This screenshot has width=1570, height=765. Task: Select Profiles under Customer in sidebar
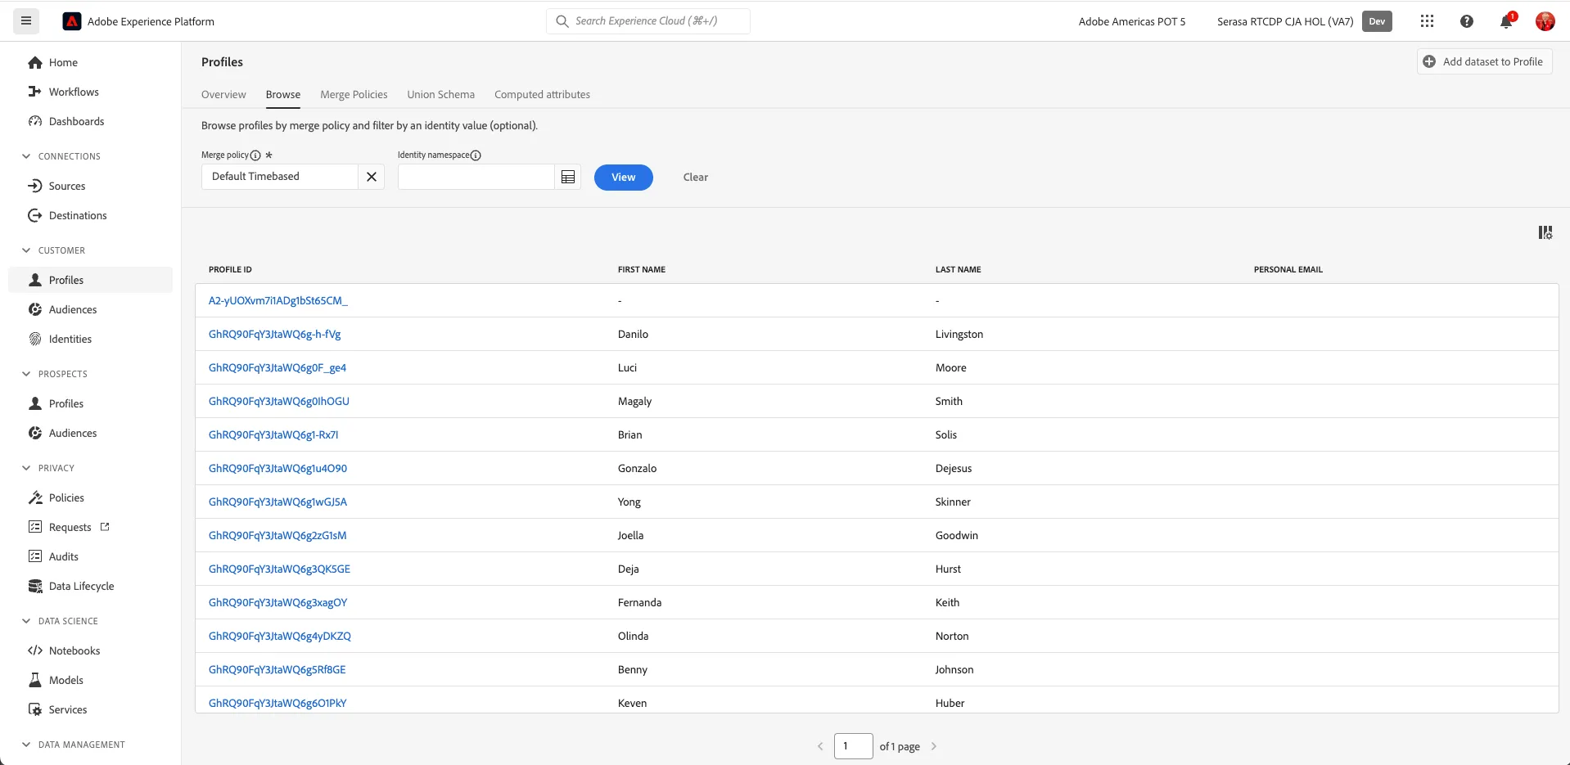(x=90, y=280)
